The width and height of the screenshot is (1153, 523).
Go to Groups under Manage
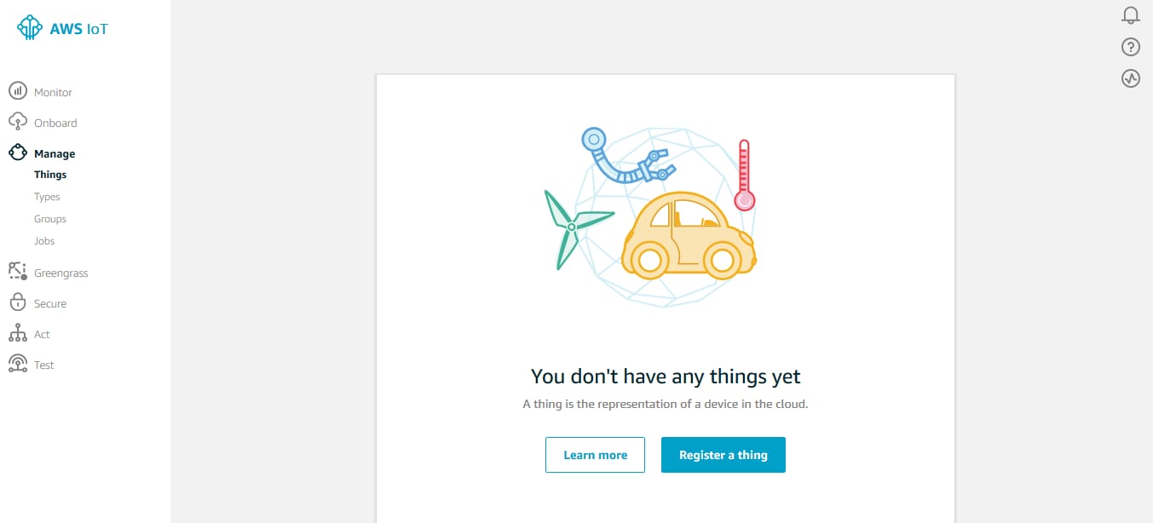tap(50, 219)
